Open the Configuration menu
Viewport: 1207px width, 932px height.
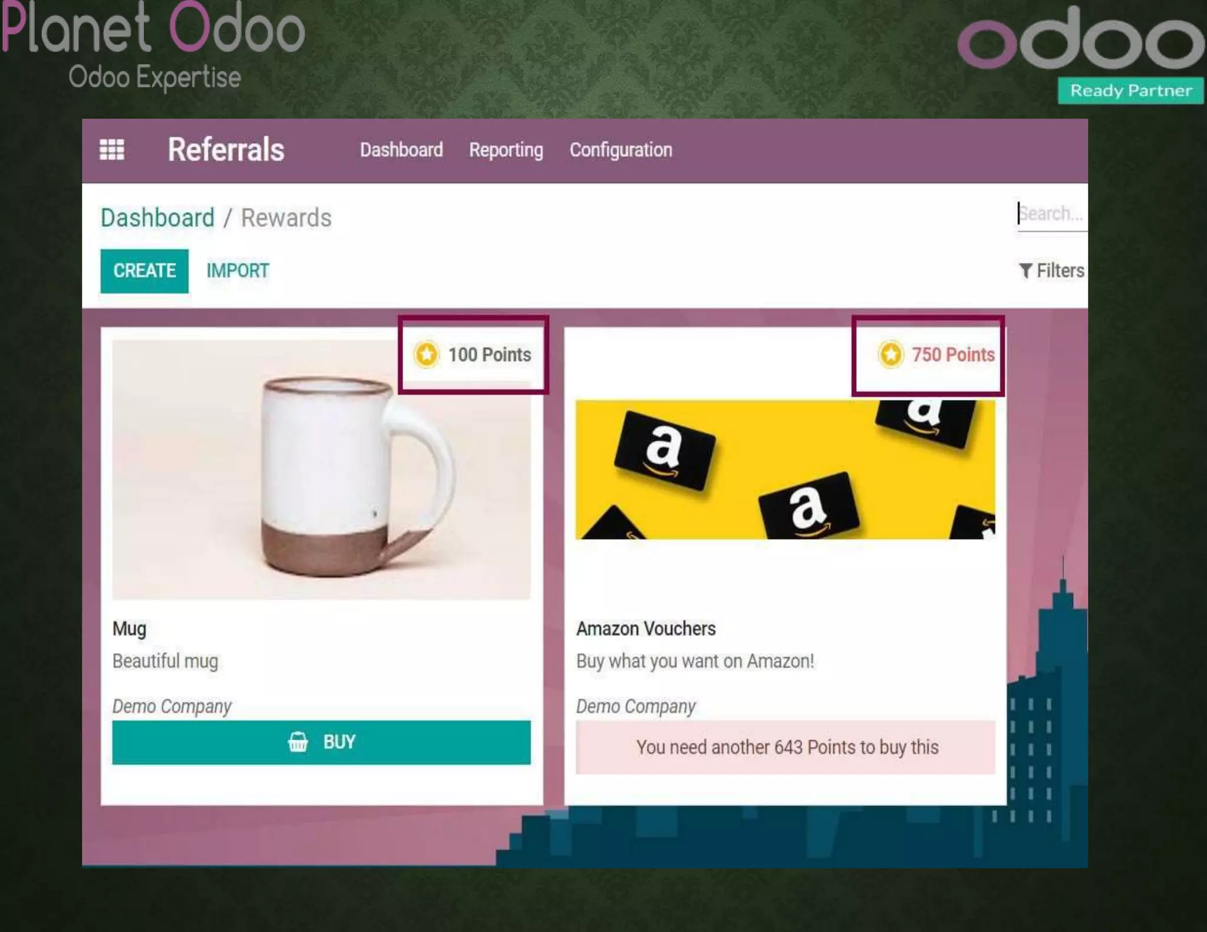click(621, 150)
